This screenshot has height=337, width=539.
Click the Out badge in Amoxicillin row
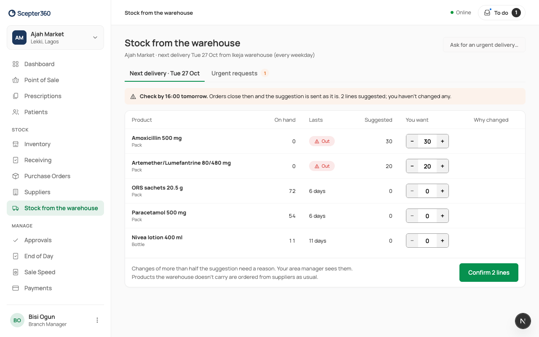click(322, 141)
